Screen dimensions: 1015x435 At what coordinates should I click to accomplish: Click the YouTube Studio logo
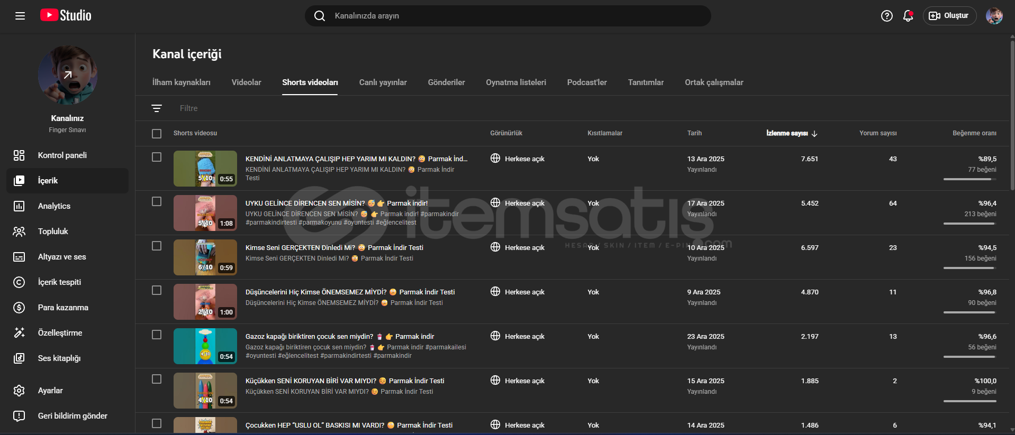click(66, 15)
